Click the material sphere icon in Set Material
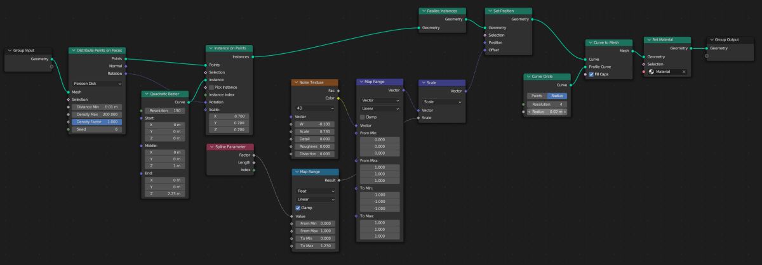Screen dimensions: 762x265 tap(652, 72)
